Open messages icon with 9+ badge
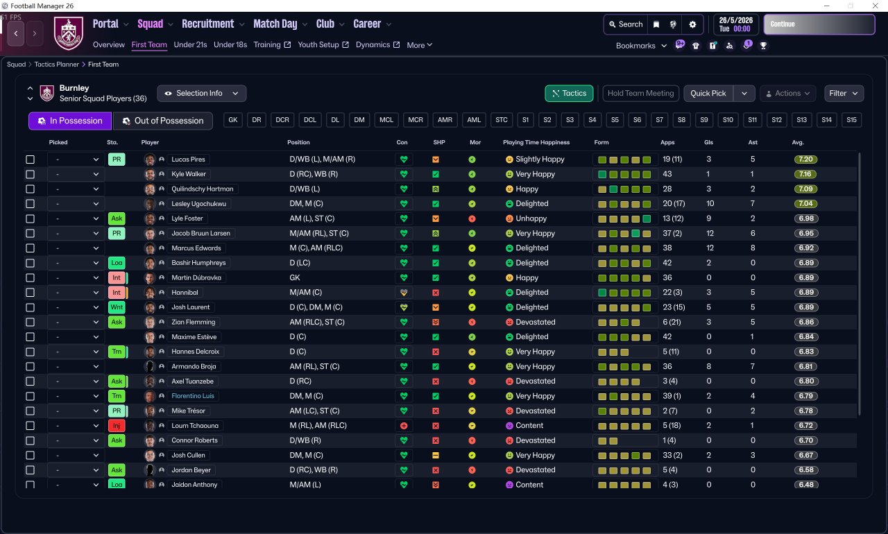Screen dimensions: 888x534 point(679,45)
